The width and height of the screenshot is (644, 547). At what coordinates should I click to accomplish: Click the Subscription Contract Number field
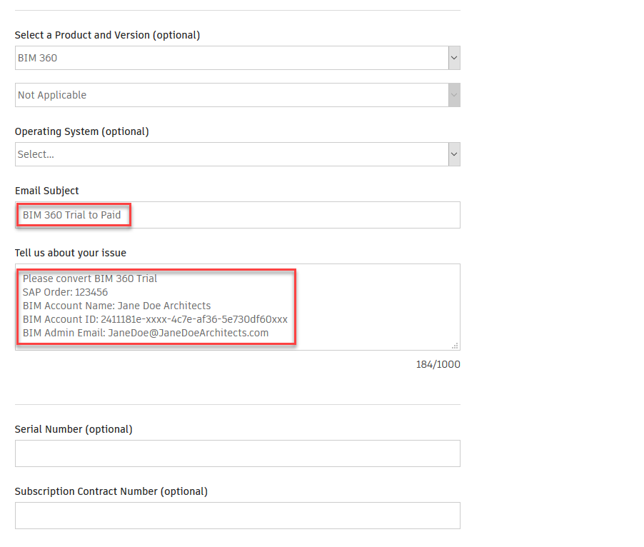click(x=236, y=515)
